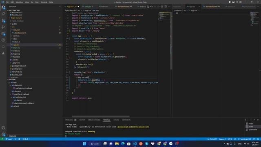
Task: Open the Windows Start button
Action: (x=84, y=144)
